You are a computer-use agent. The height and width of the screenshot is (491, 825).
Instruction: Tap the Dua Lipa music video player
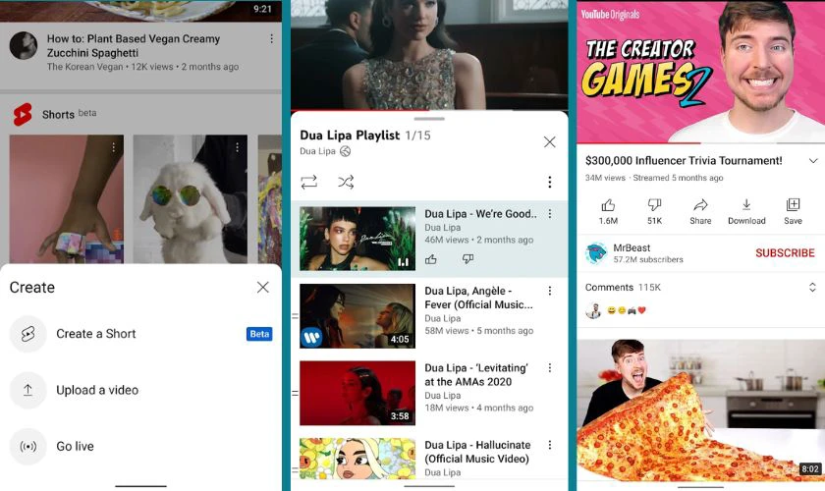(x=429, y=55)
